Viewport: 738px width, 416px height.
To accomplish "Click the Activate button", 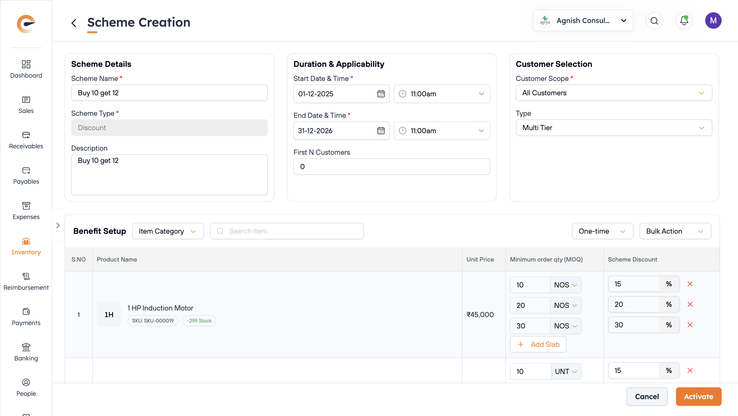I will click(698, 396).
